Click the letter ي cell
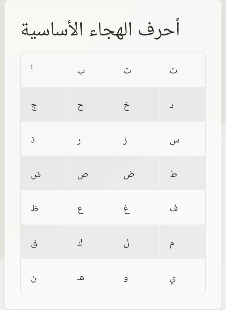This screenshot has width=226, height=310. pos(182,276)
